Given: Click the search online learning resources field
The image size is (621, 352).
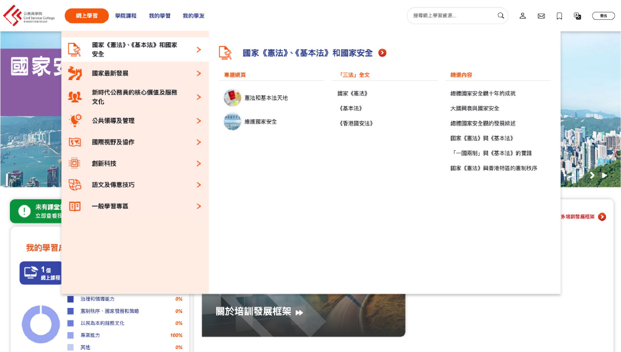Looking at the screenshot, I should point(452,16).
